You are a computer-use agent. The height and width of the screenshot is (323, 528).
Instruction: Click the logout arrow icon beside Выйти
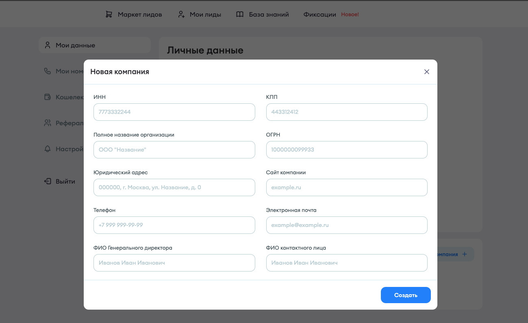tap(48, 181)
